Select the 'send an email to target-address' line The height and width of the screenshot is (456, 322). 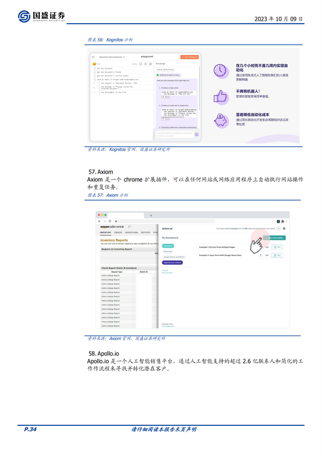click(x=118, y=80)
